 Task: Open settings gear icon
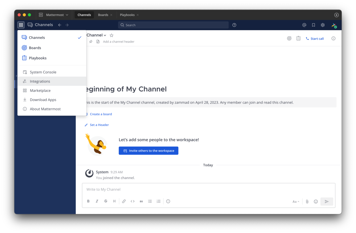point(323,25)
